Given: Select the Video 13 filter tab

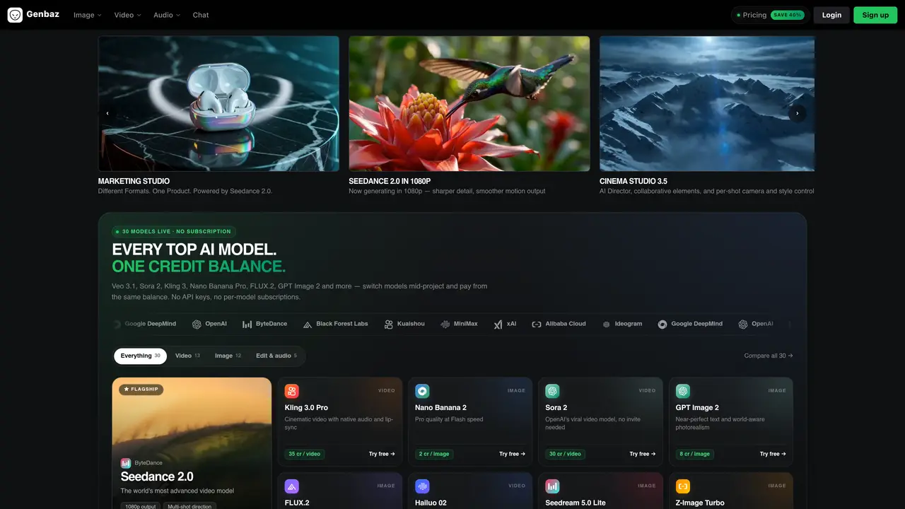Looking at the screenshot, I should [x=187, y=356].
